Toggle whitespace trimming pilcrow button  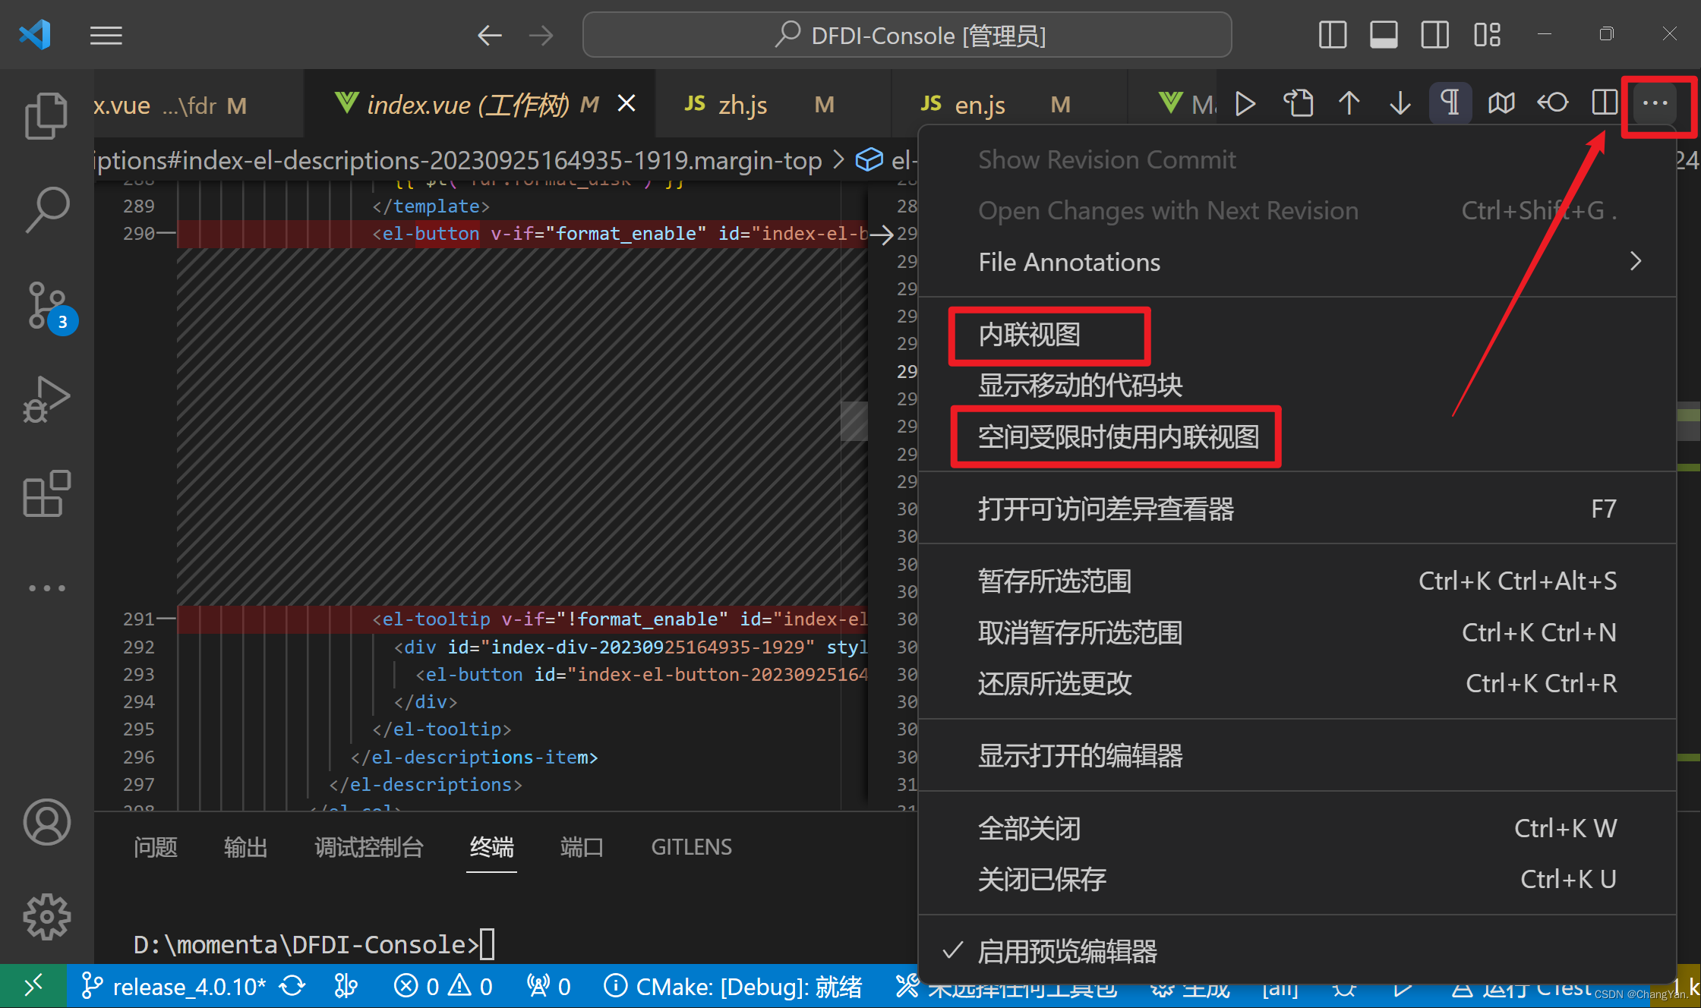[1450, 103]
